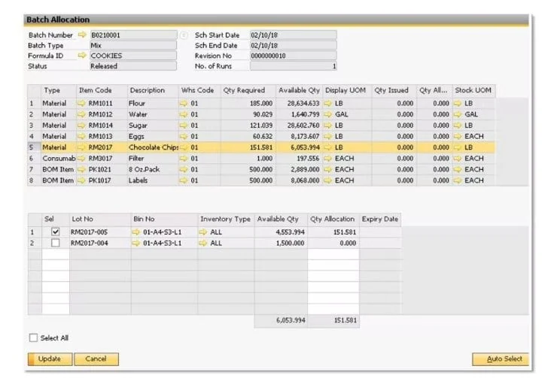Select the Flour description cell
Image resolution: width=554 pixels, height=378 pixels.
point(153,103)
